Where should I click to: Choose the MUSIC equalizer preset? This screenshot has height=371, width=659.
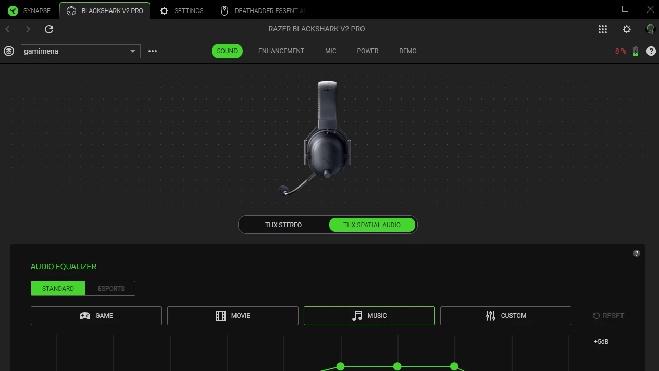[x=369, y=316]
